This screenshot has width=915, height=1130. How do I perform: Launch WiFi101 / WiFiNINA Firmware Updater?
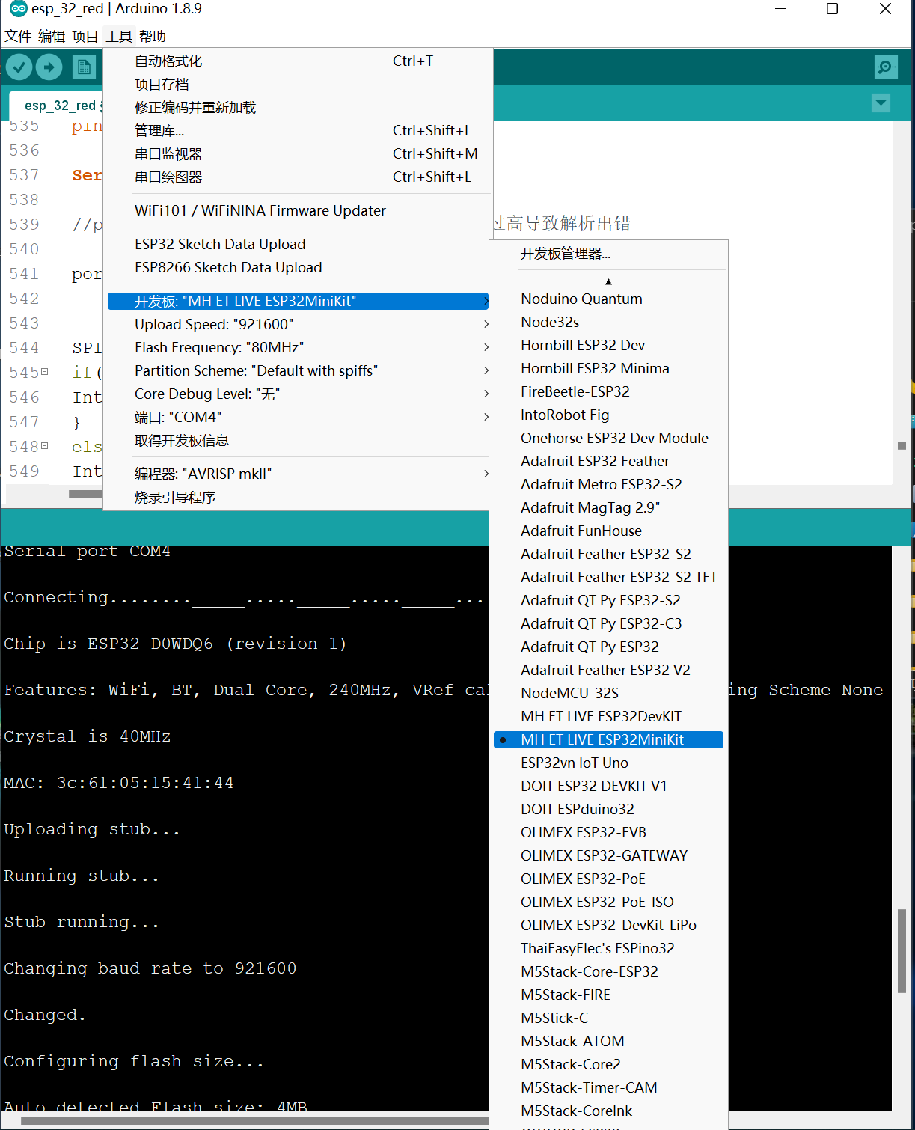click(298, 211)
